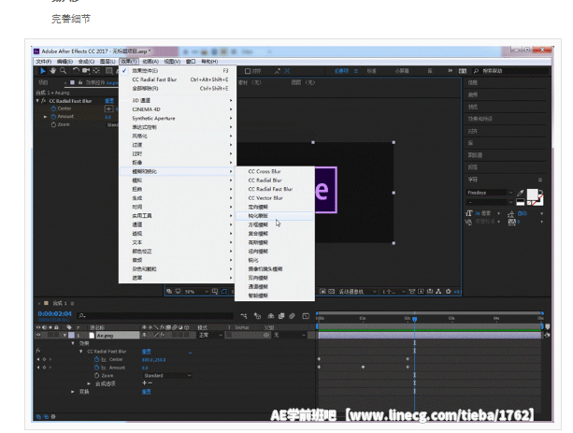
Task: Toggle the timeline Center stopwatch
Action: click(96, 359)
